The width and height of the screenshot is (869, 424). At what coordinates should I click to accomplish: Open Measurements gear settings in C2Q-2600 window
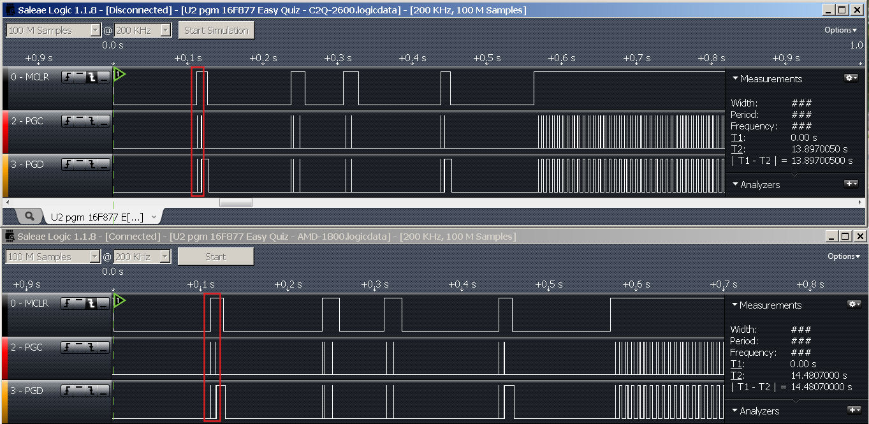click(x=851, y=78)
